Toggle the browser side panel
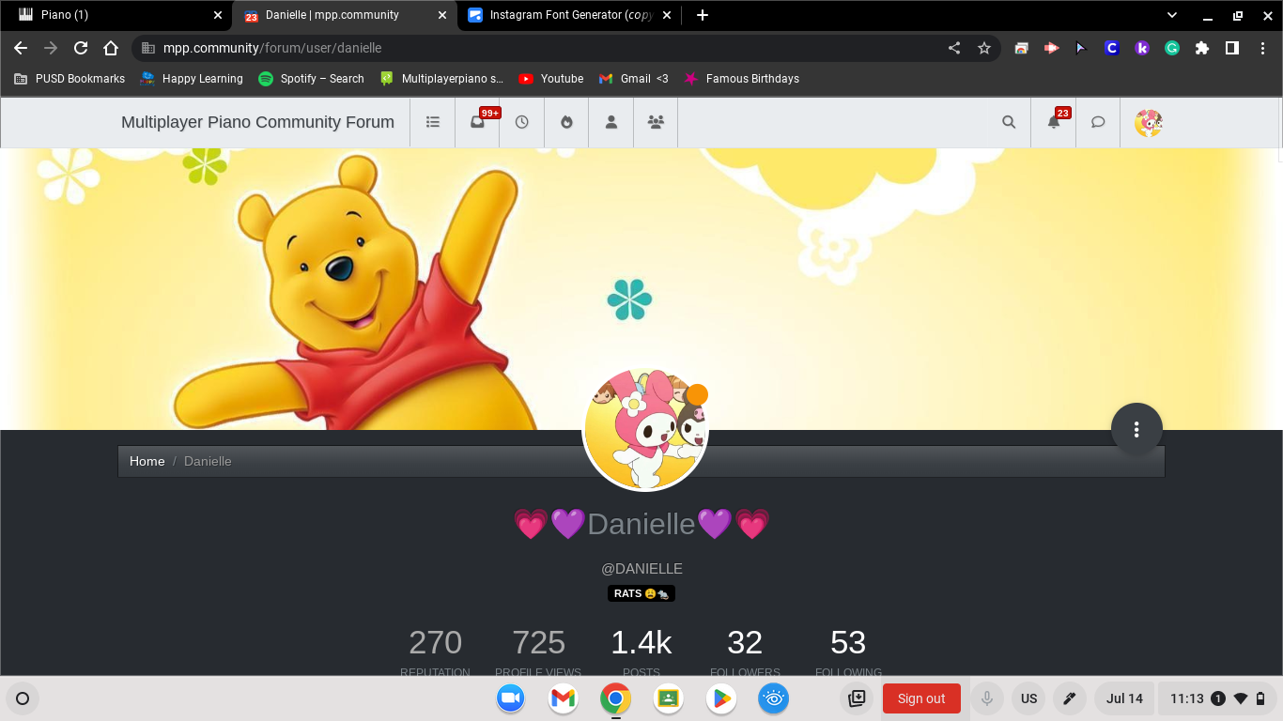This screenshot has height=721, width=1283. click(1232, 48)
